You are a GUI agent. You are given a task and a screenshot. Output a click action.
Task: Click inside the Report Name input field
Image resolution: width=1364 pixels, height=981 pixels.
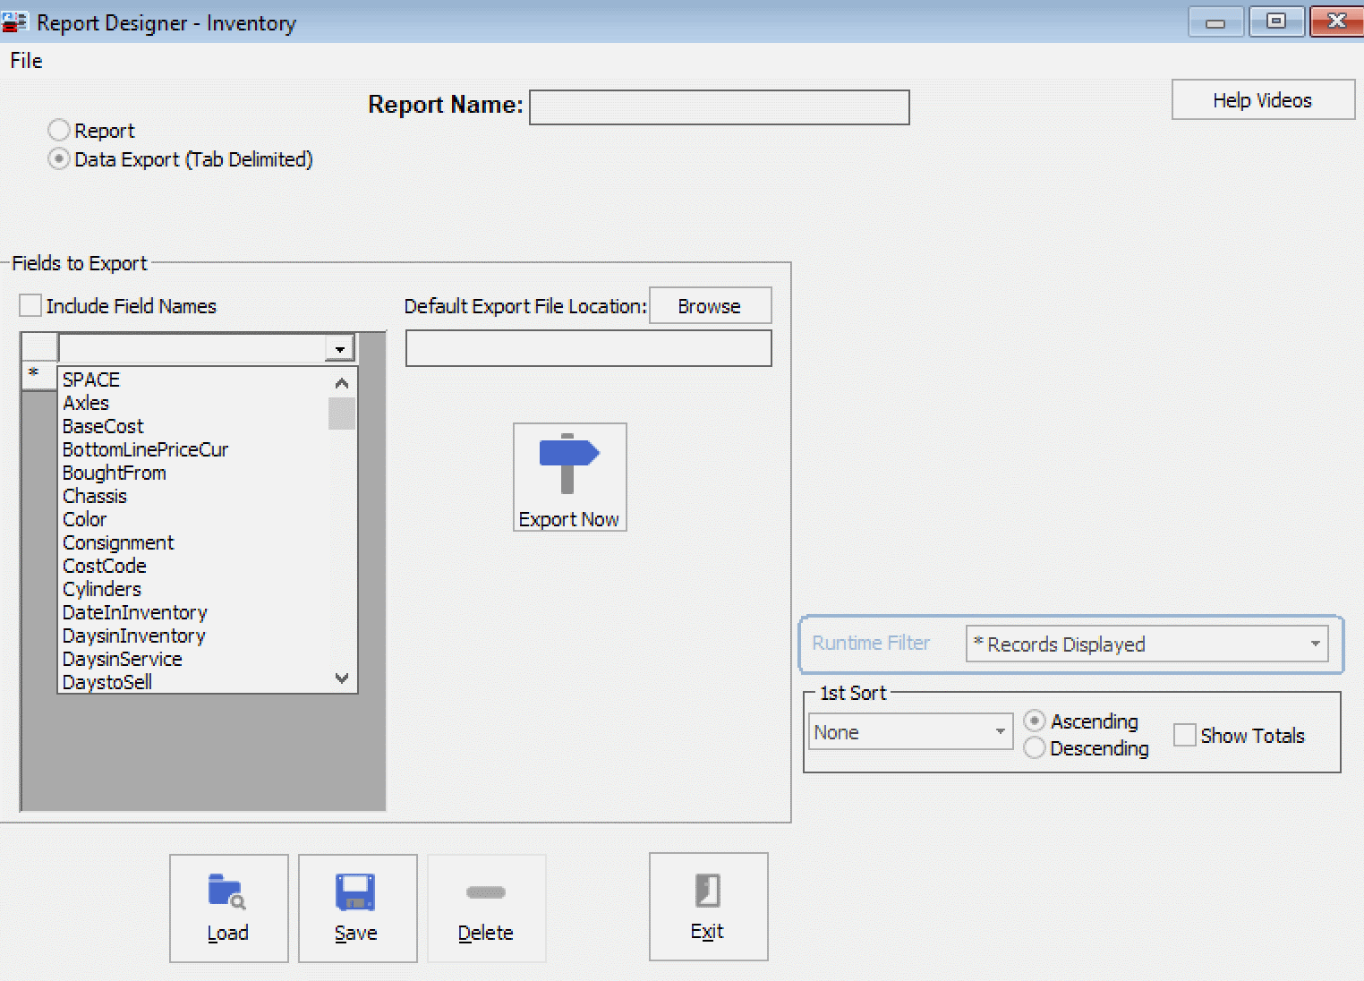coord(719,107)
